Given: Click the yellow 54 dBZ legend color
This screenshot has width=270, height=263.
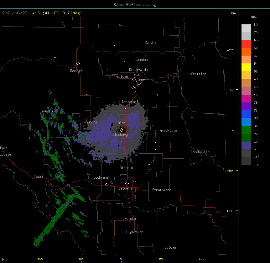Looking at the screenshot, I should (x=246, y=67).
